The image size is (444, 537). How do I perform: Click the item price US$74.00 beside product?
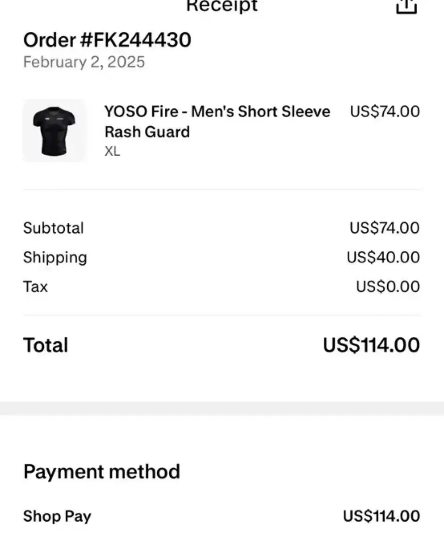(x=385, y=111)
